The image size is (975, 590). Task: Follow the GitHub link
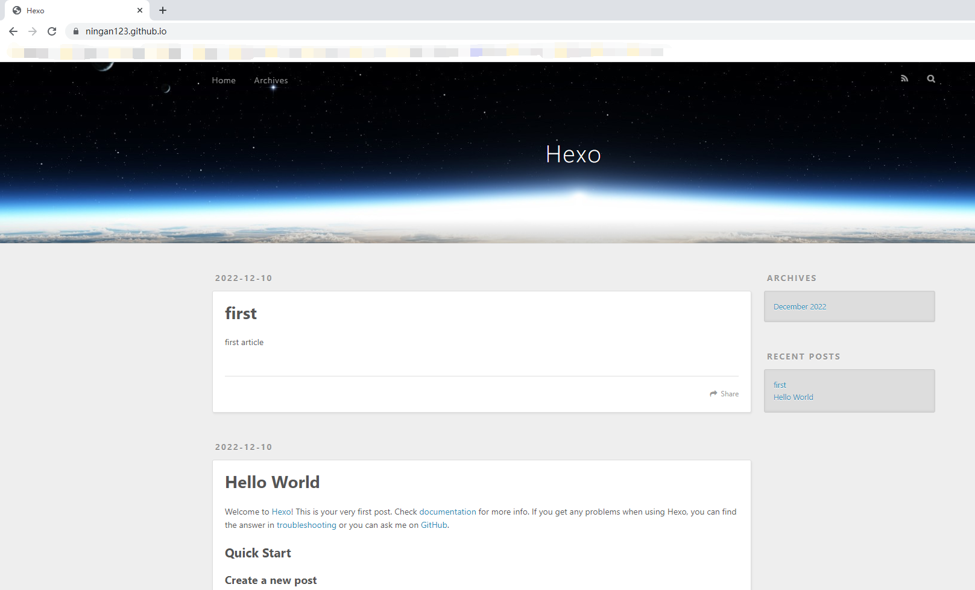(434, 525)
